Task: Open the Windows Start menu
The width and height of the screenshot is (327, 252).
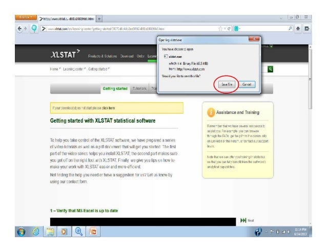Action: (21, 232)
